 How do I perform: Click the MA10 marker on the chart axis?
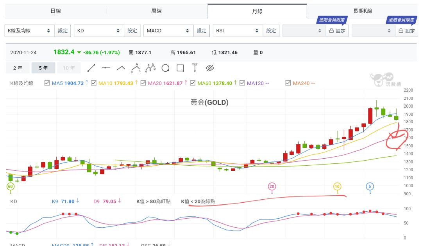click(x=337, y=187)
